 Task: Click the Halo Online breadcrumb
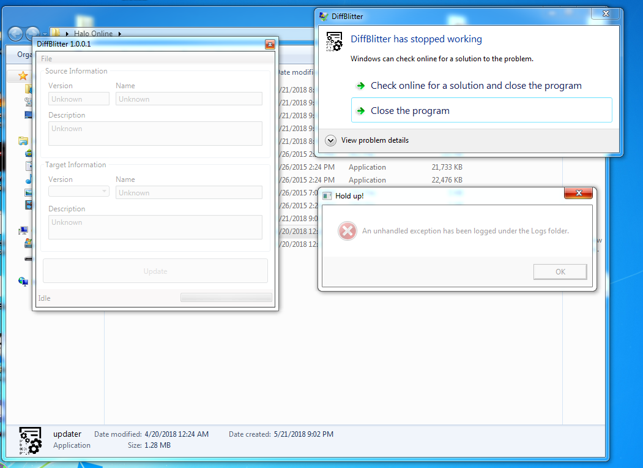click(93, 34)
